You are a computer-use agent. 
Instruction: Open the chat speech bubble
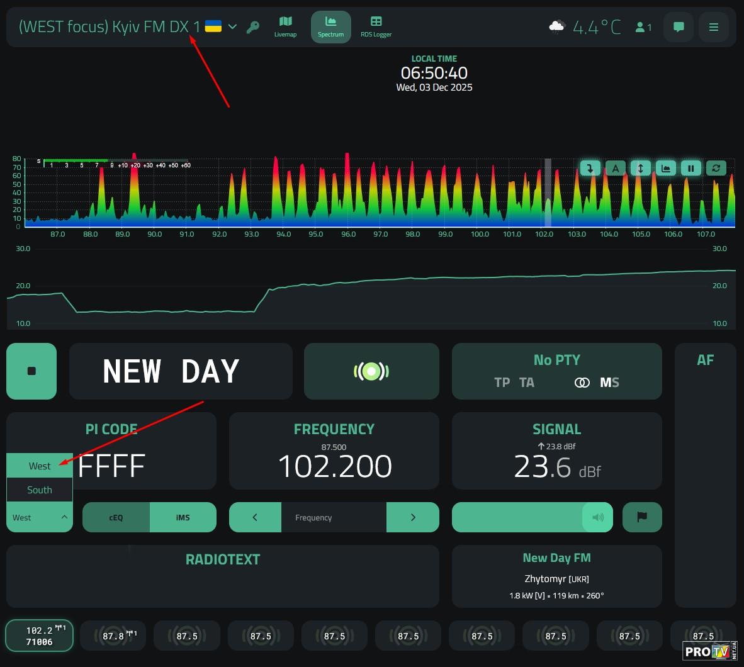pyautogui.click(x=679, y=27)
